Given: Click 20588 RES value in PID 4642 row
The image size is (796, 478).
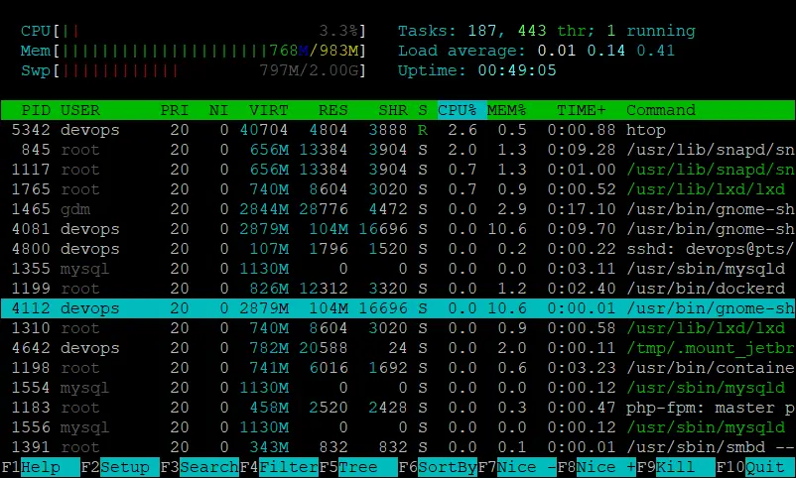Looking at the screenshot, I should coord(324,347).
